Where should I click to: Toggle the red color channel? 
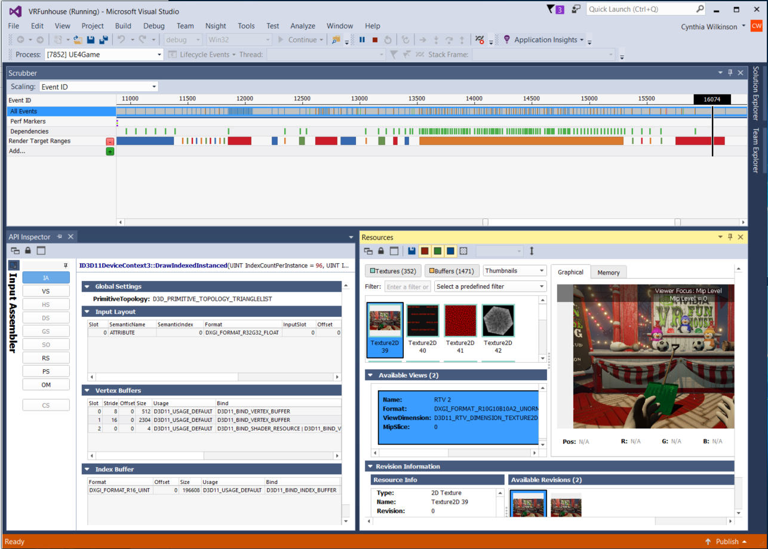425,251
